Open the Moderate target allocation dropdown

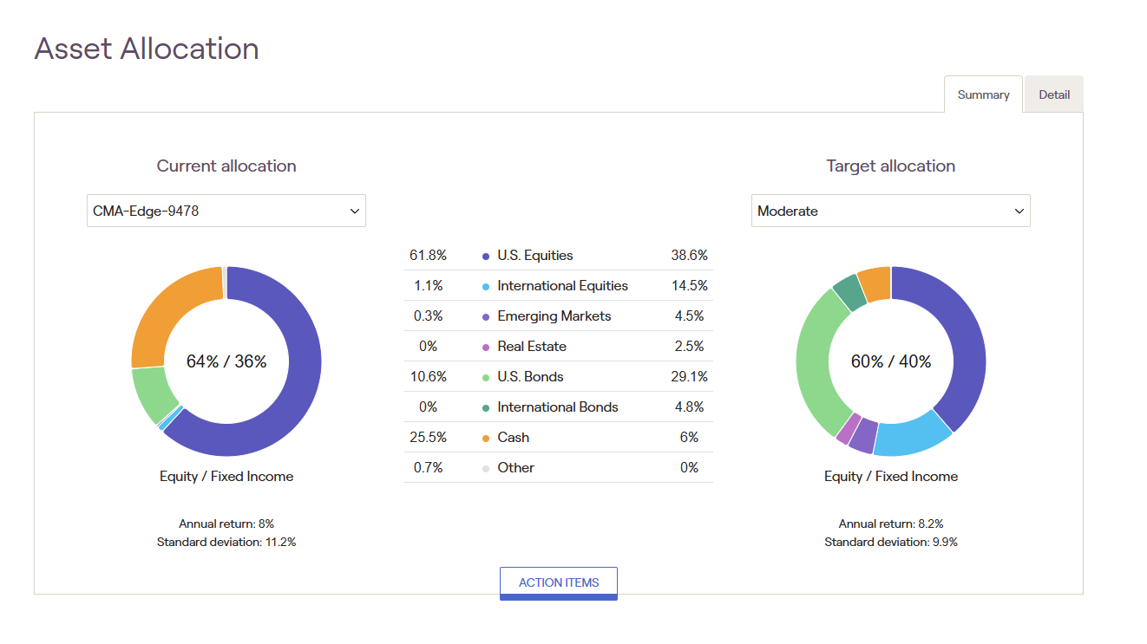(x=891, y=211)
